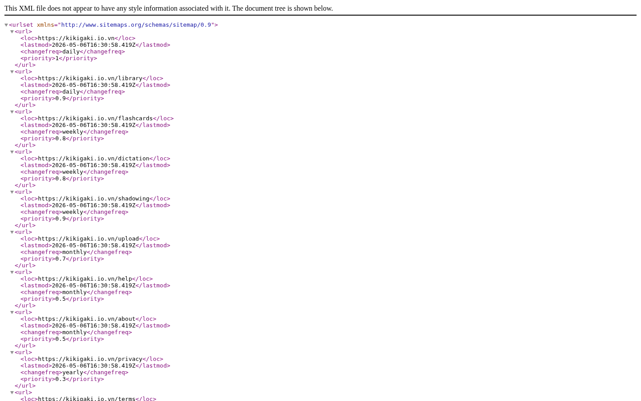Click the lastmod timestamp under /help
This screenshot has height=401, width=641.
[x=93, y=286]
